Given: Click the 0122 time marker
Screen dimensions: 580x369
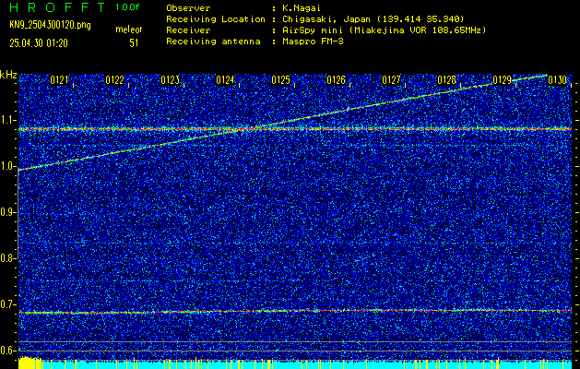Looking at the screenshot, I should point(114,80).
